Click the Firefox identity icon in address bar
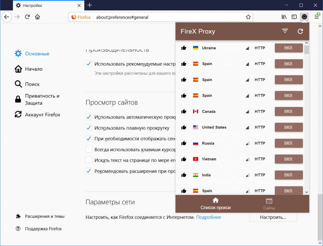This screenshot has height=246, width=323. click(x=81, y=17)
